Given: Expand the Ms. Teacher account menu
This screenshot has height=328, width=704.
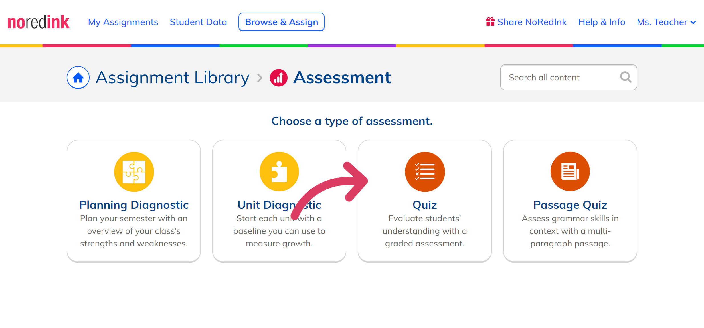Looking at the screenshot, I should 667,22.
